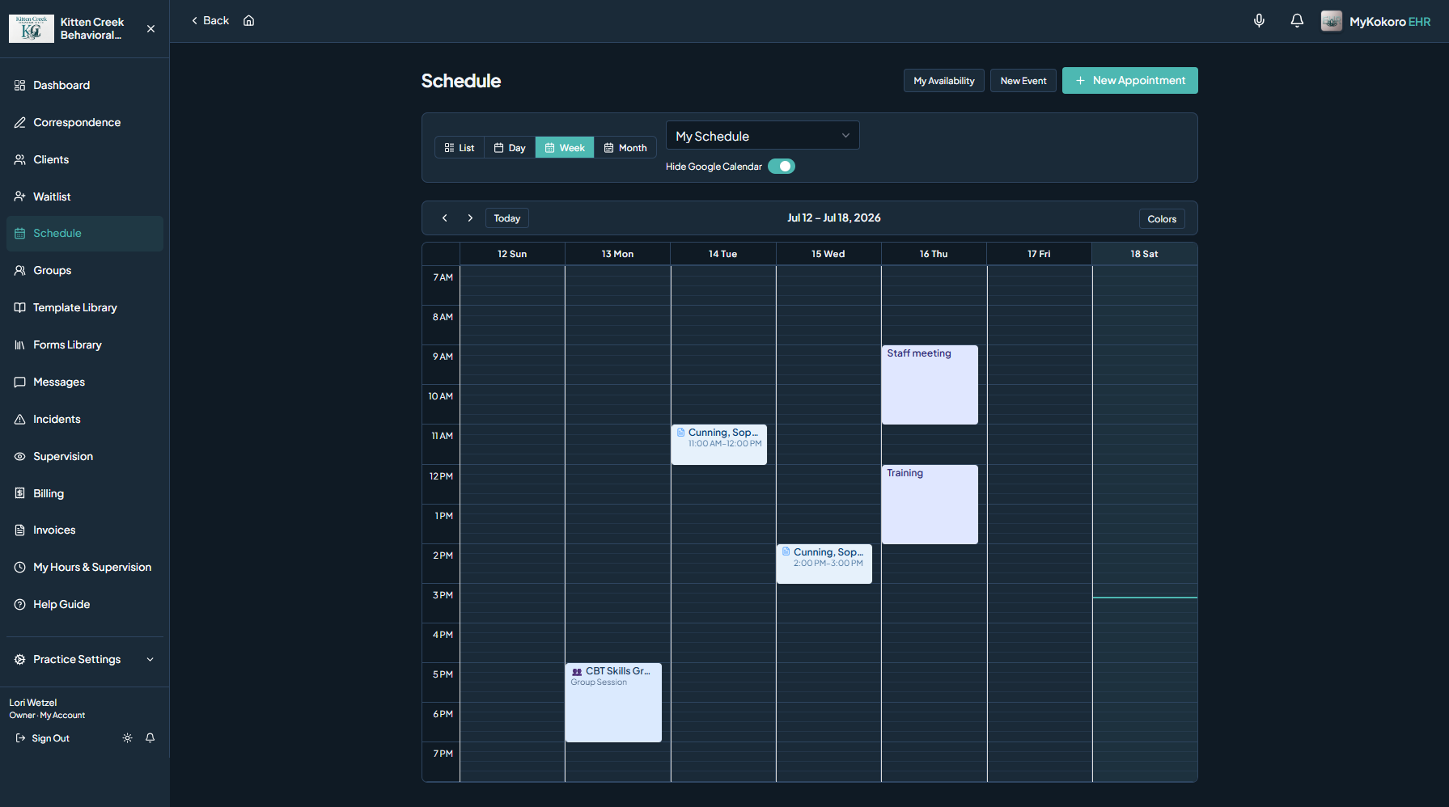Switch to Day view

[510, 148]
